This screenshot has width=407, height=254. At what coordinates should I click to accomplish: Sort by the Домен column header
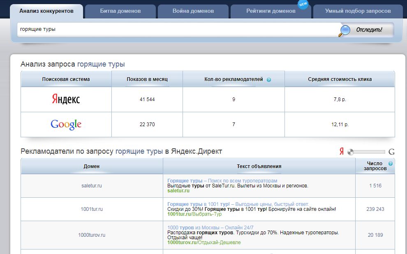pos(92,166)
